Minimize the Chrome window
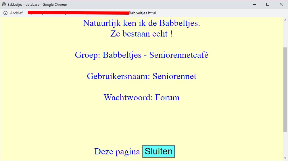Viewport: 288px width, 161px height. pyautogui.click(x=255, y=4)
